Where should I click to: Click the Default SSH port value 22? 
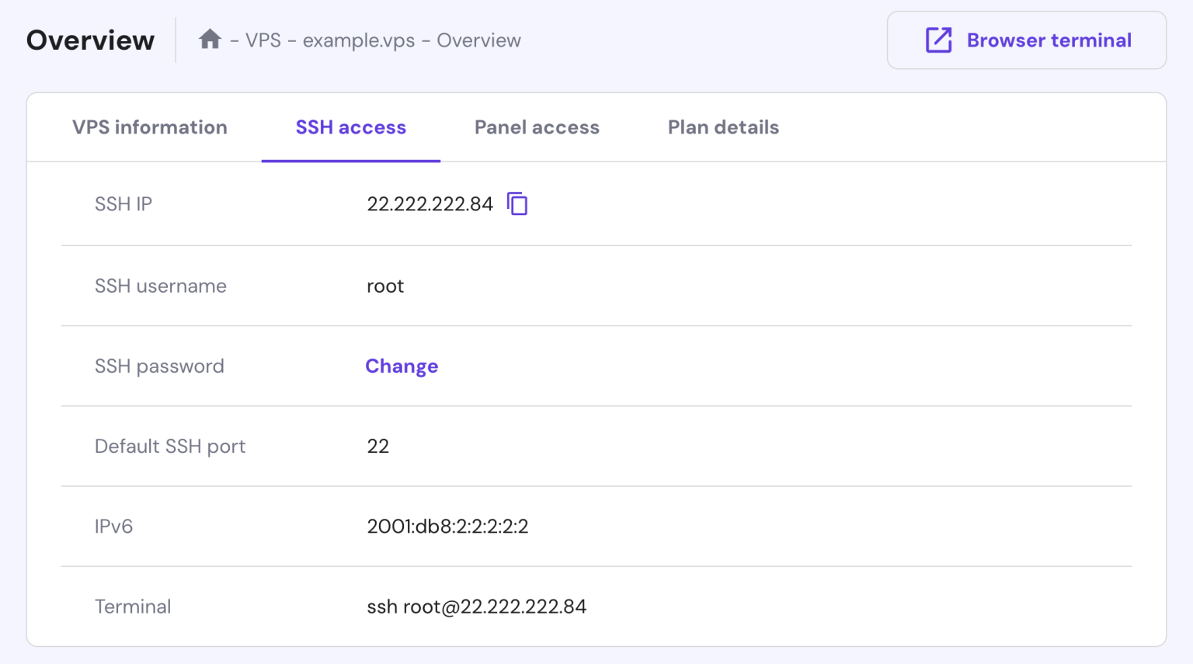pos(378,446)
